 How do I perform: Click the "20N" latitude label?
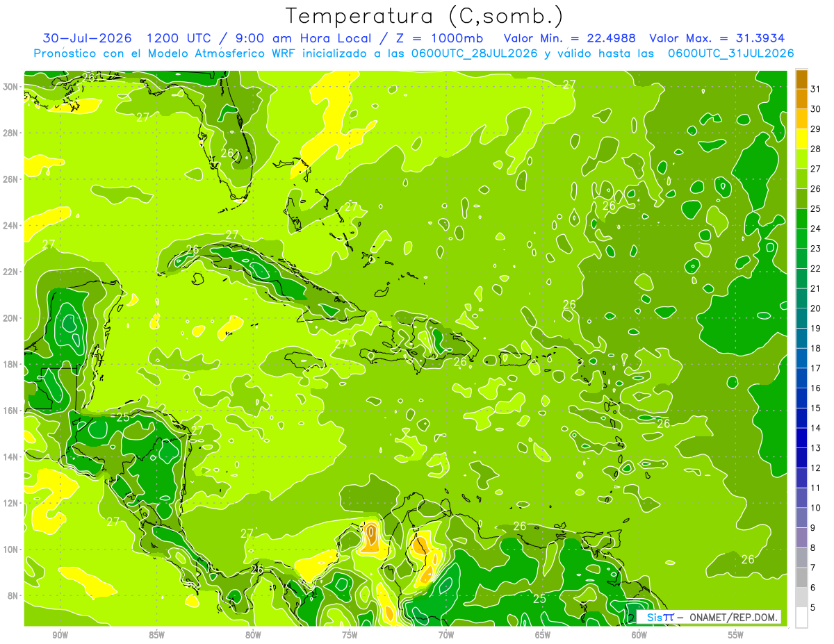pos(11,318)
